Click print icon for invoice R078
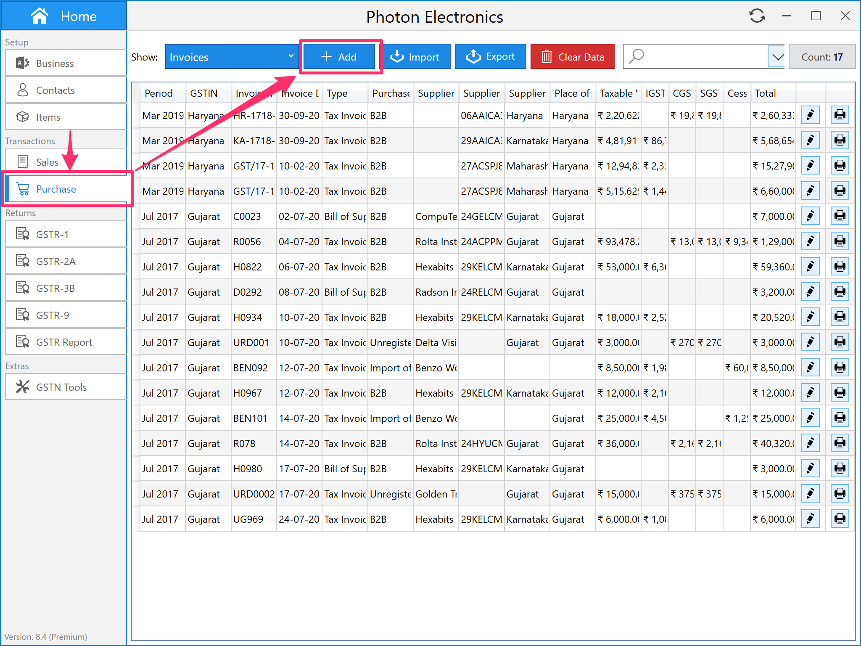 pyautogui.click(x=840, y=443)
